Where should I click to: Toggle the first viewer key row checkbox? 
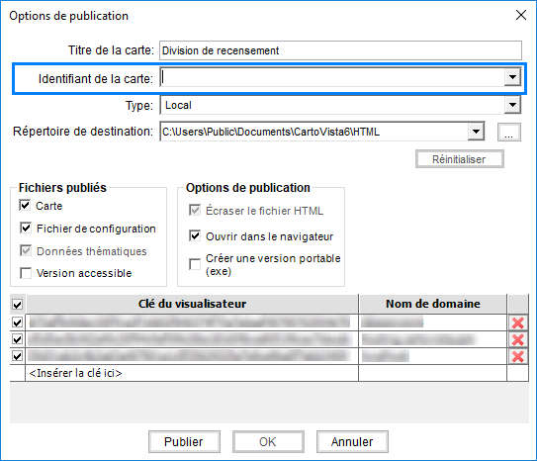pos(17,323)
